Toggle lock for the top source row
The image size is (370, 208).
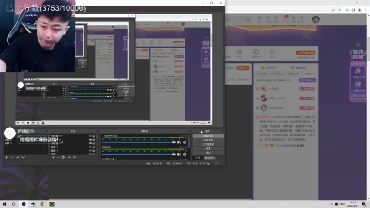pos(94,136)
